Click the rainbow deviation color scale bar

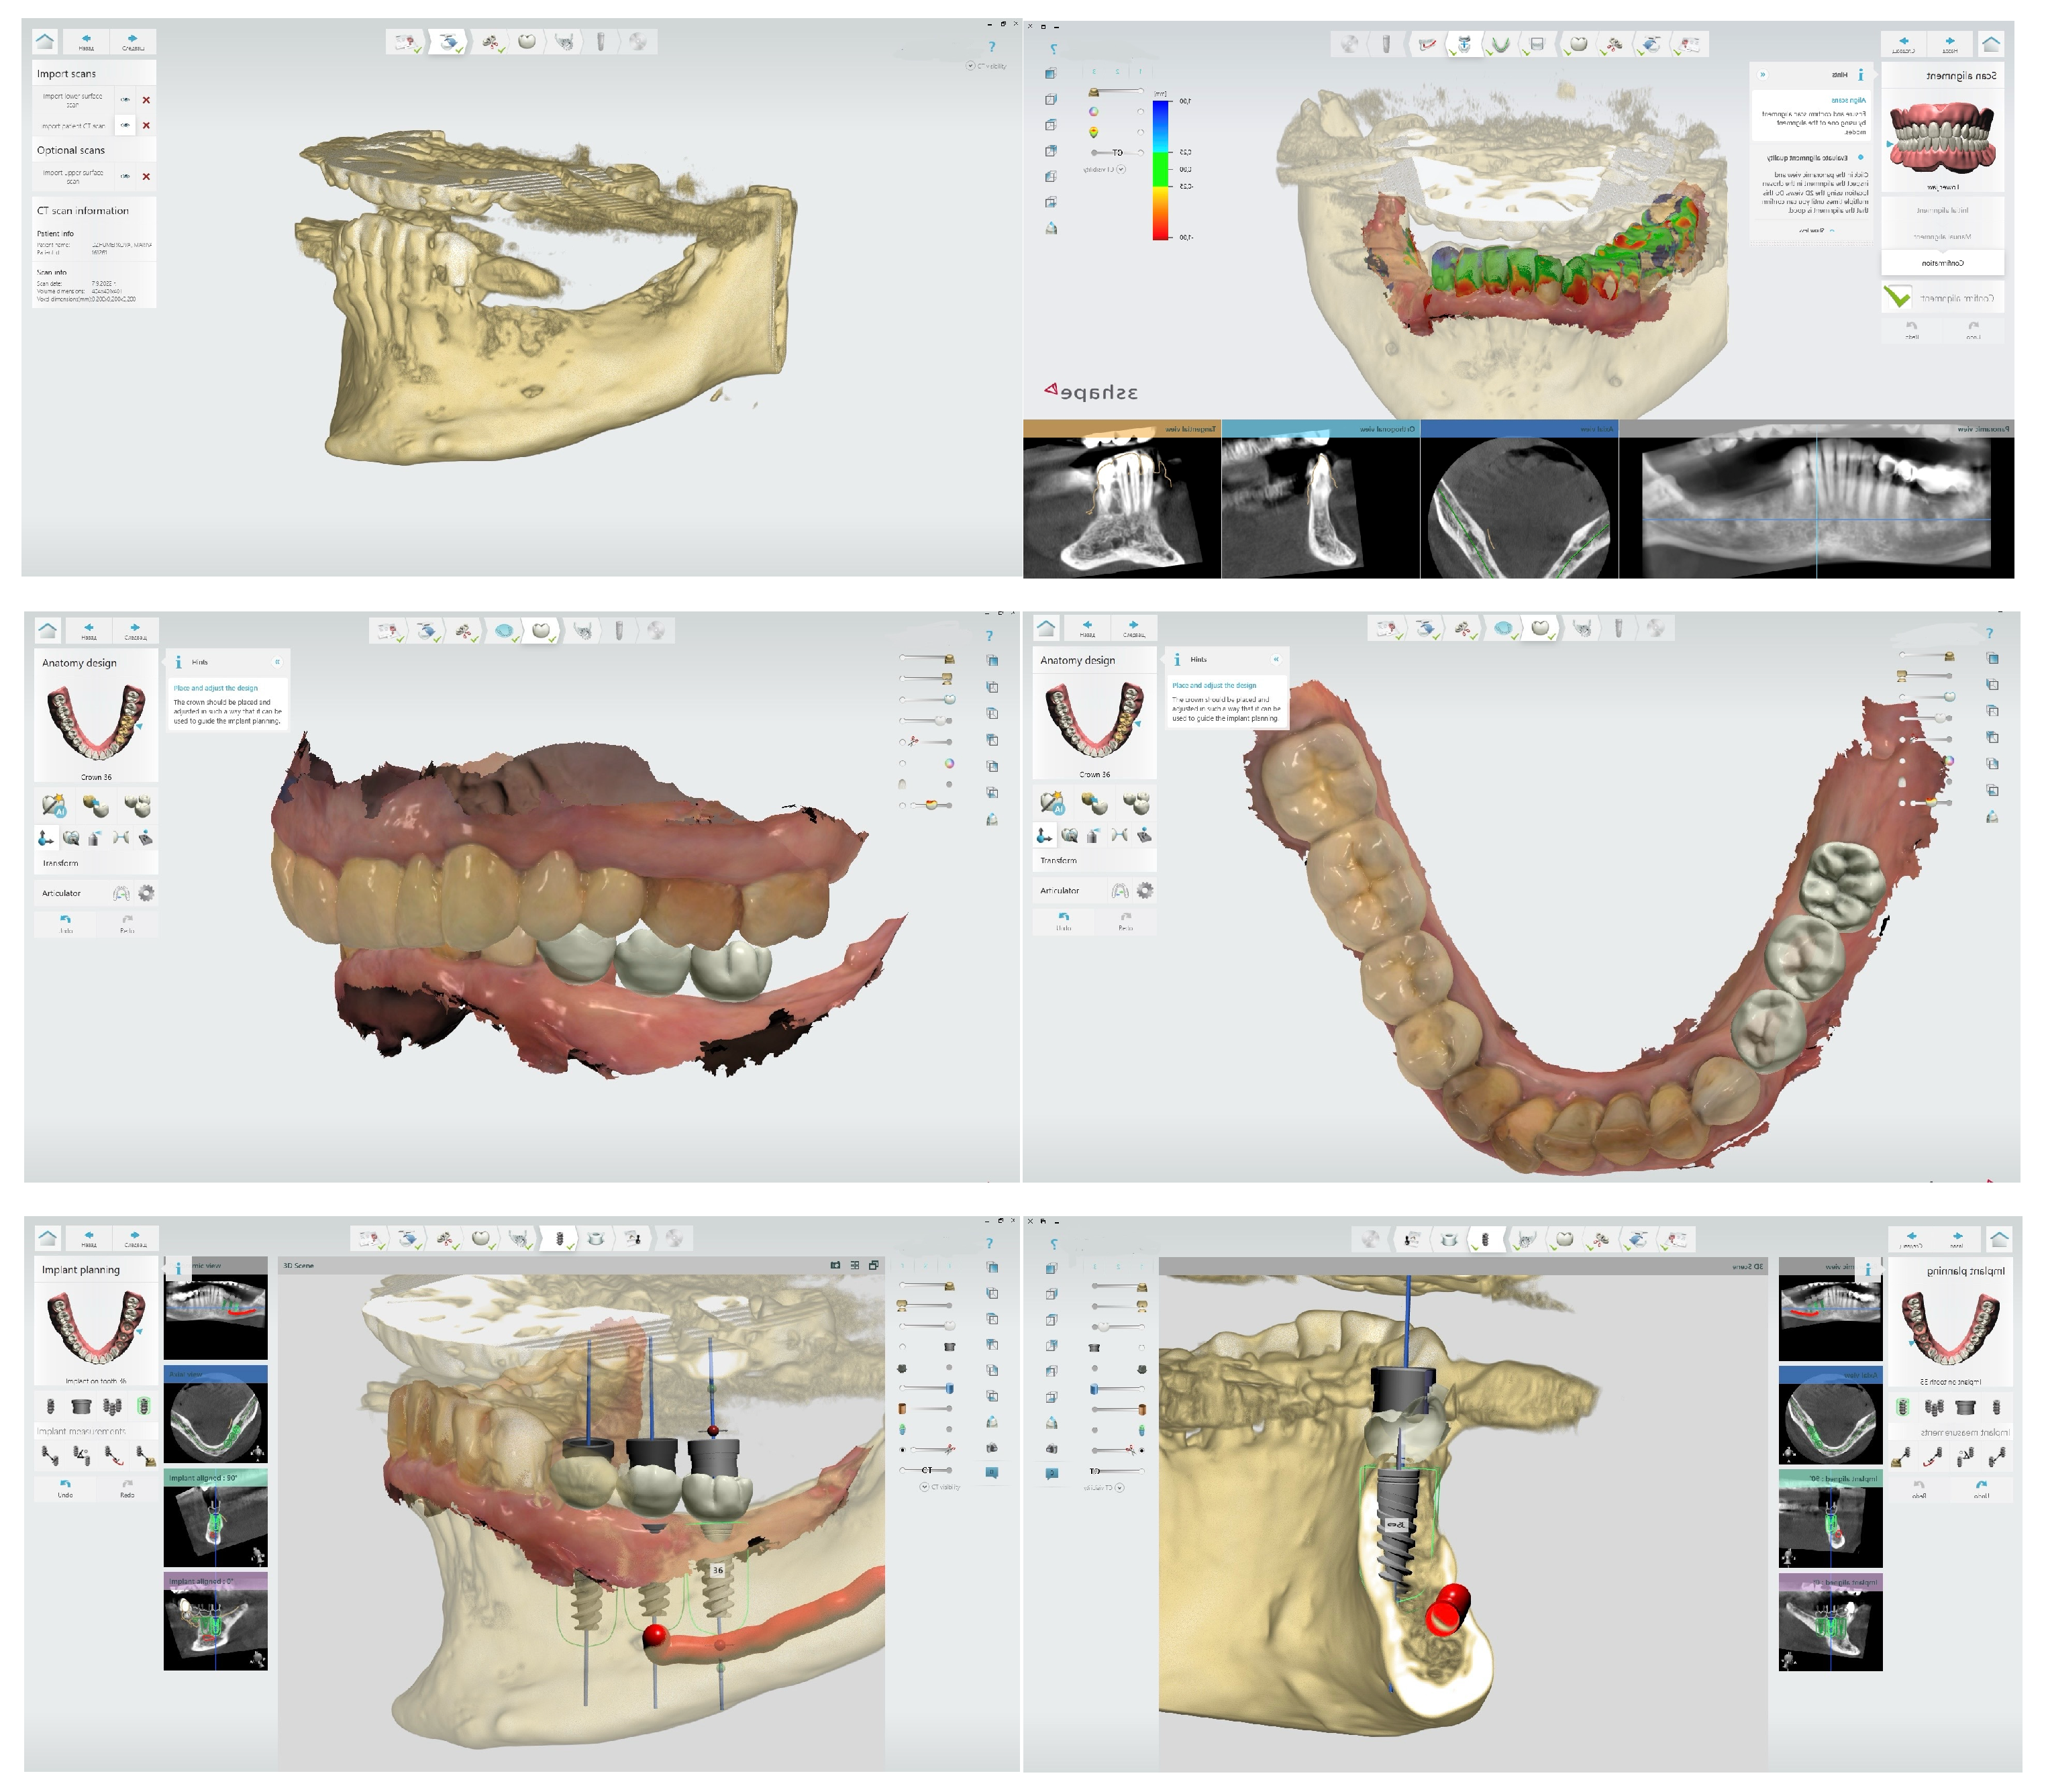click(x=1160, y=170)
